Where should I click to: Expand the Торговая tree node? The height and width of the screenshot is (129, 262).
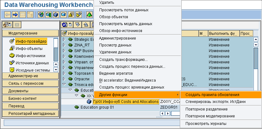[x=64, y=73]
